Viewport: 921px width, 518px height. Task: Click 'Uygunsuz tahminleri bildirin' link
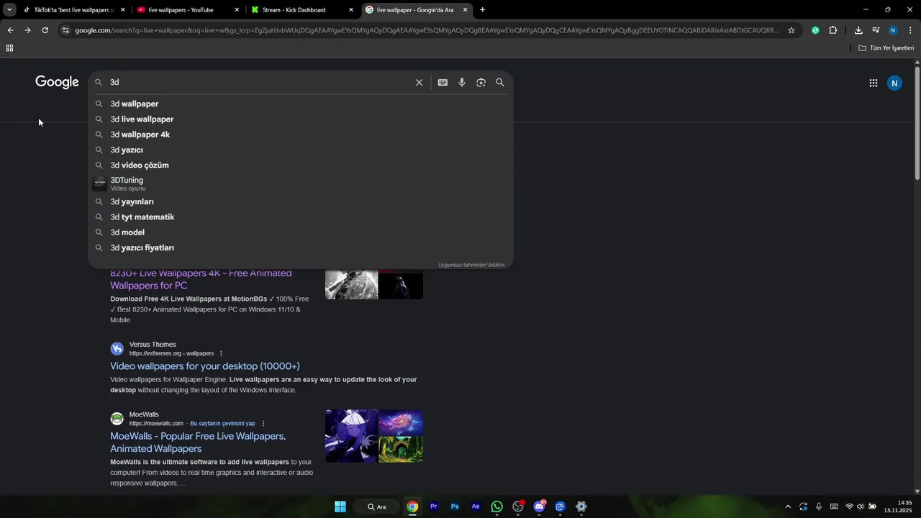point(471,265)
